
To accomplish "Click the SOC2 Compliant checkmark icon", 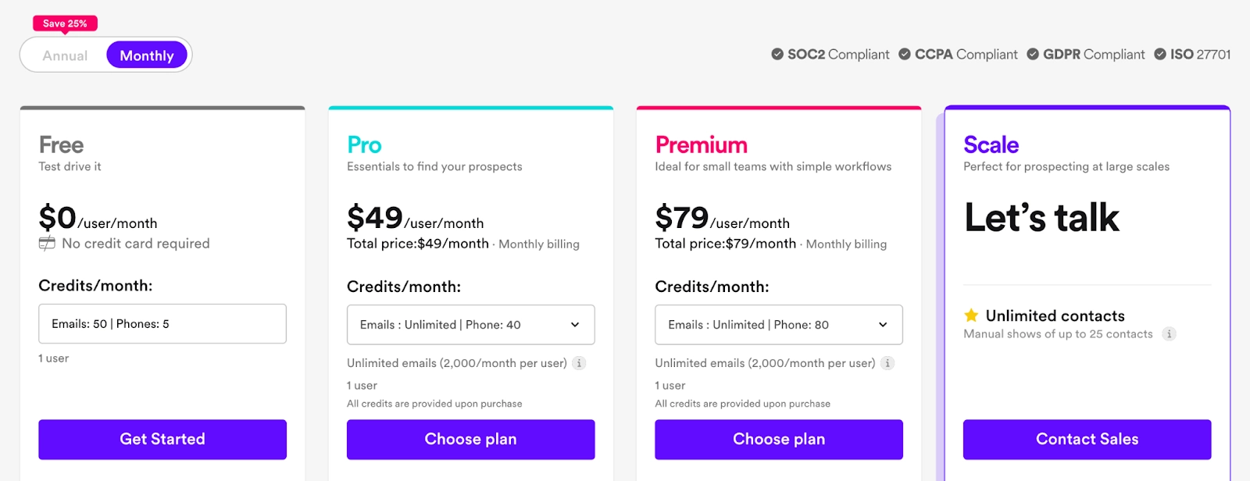I will [777, 55].
